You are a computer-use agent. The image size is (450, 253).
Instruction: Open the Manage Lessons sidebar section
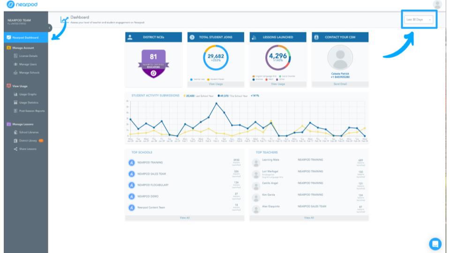coord(22,124)
